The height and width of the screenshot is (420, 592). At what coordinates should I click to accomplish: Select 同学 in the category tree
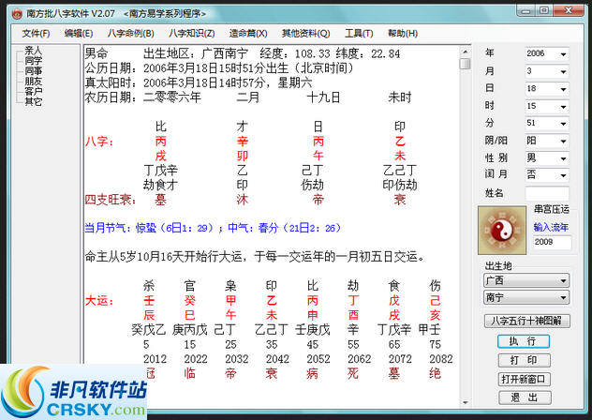click(33, 61)
